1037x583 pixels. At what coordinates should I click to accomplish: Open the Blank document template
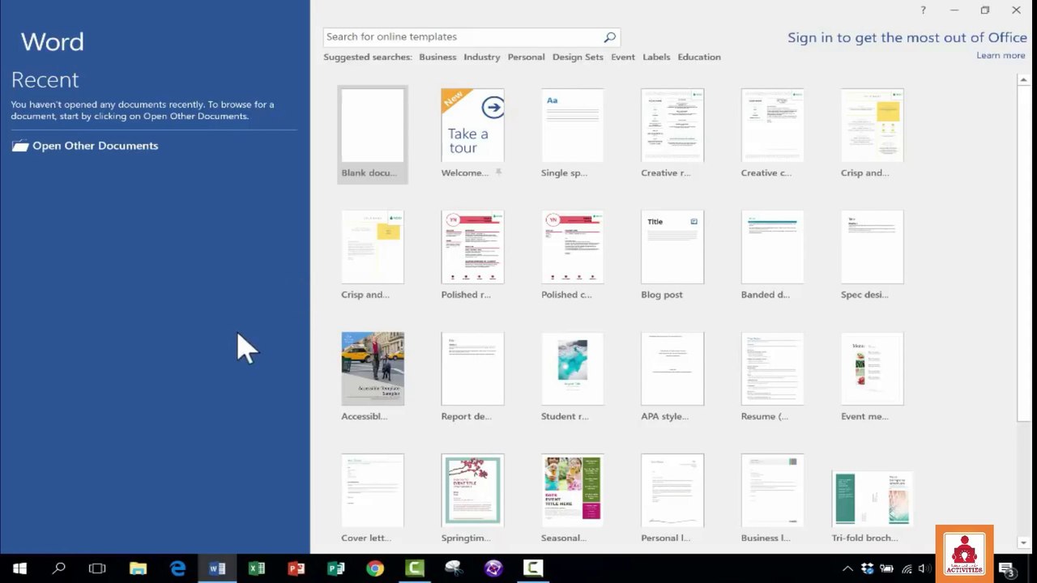point(373,134)
